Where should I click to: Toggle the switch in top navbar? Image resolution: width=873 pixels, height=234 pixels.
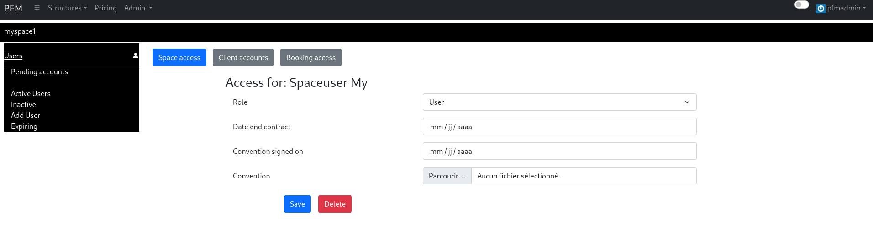[801, 5]
